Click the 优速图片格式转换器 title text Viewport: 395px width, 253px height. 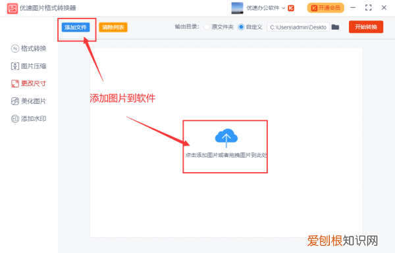coord(48,8)
